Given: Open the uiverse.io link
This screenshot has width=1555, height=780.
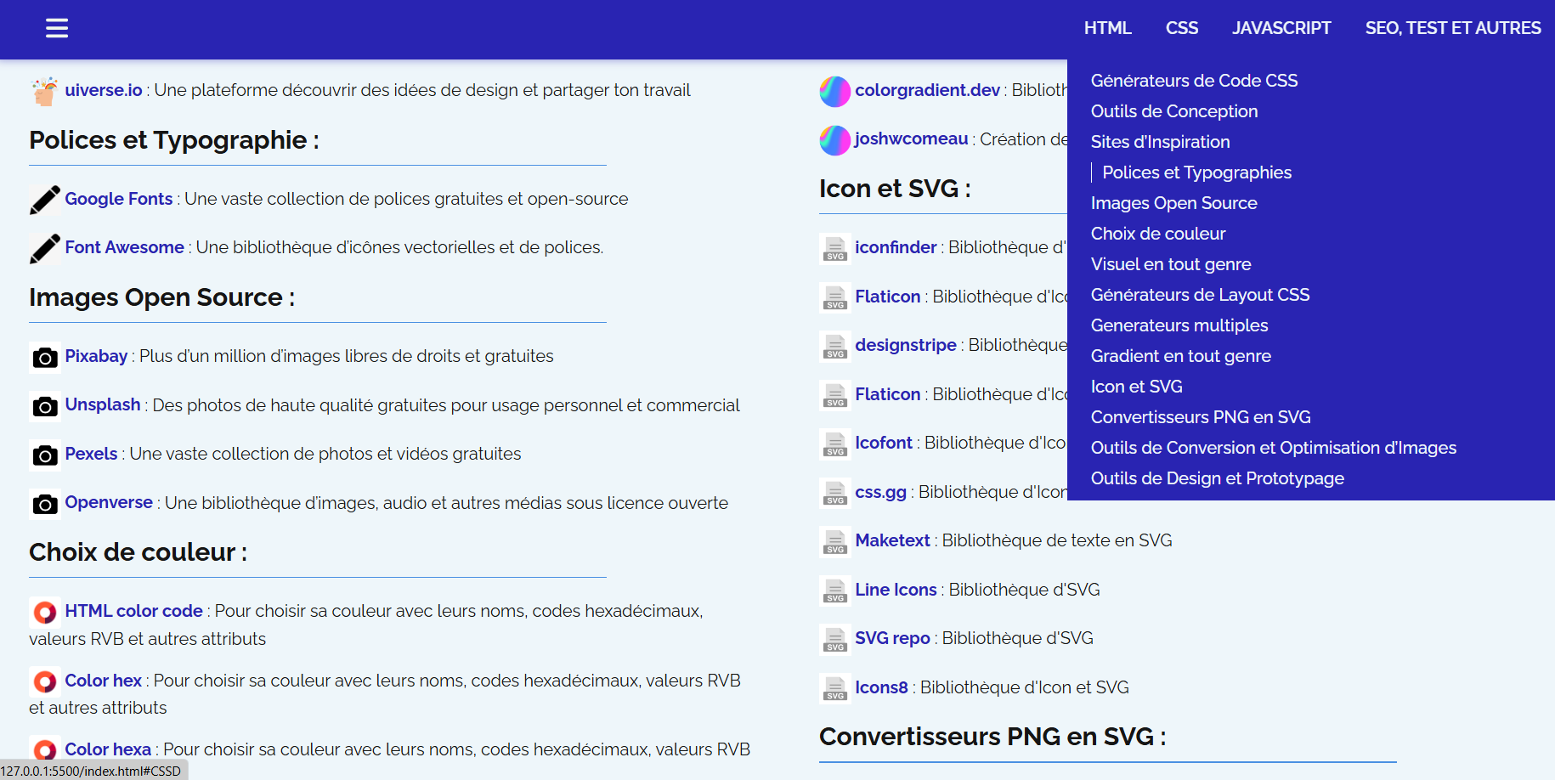Looking at the screenshot, I should pos(104,90).
